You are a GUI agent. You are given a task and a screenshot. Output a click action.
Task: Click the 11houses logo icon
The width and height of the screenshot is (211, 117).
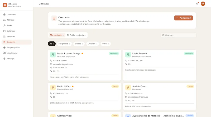[x=5, y=5]
